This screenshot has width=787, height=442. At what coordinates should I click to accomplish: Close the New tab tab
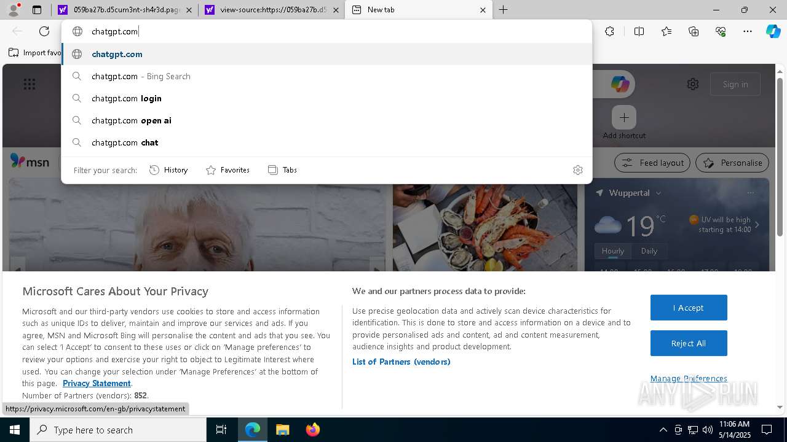483,10
